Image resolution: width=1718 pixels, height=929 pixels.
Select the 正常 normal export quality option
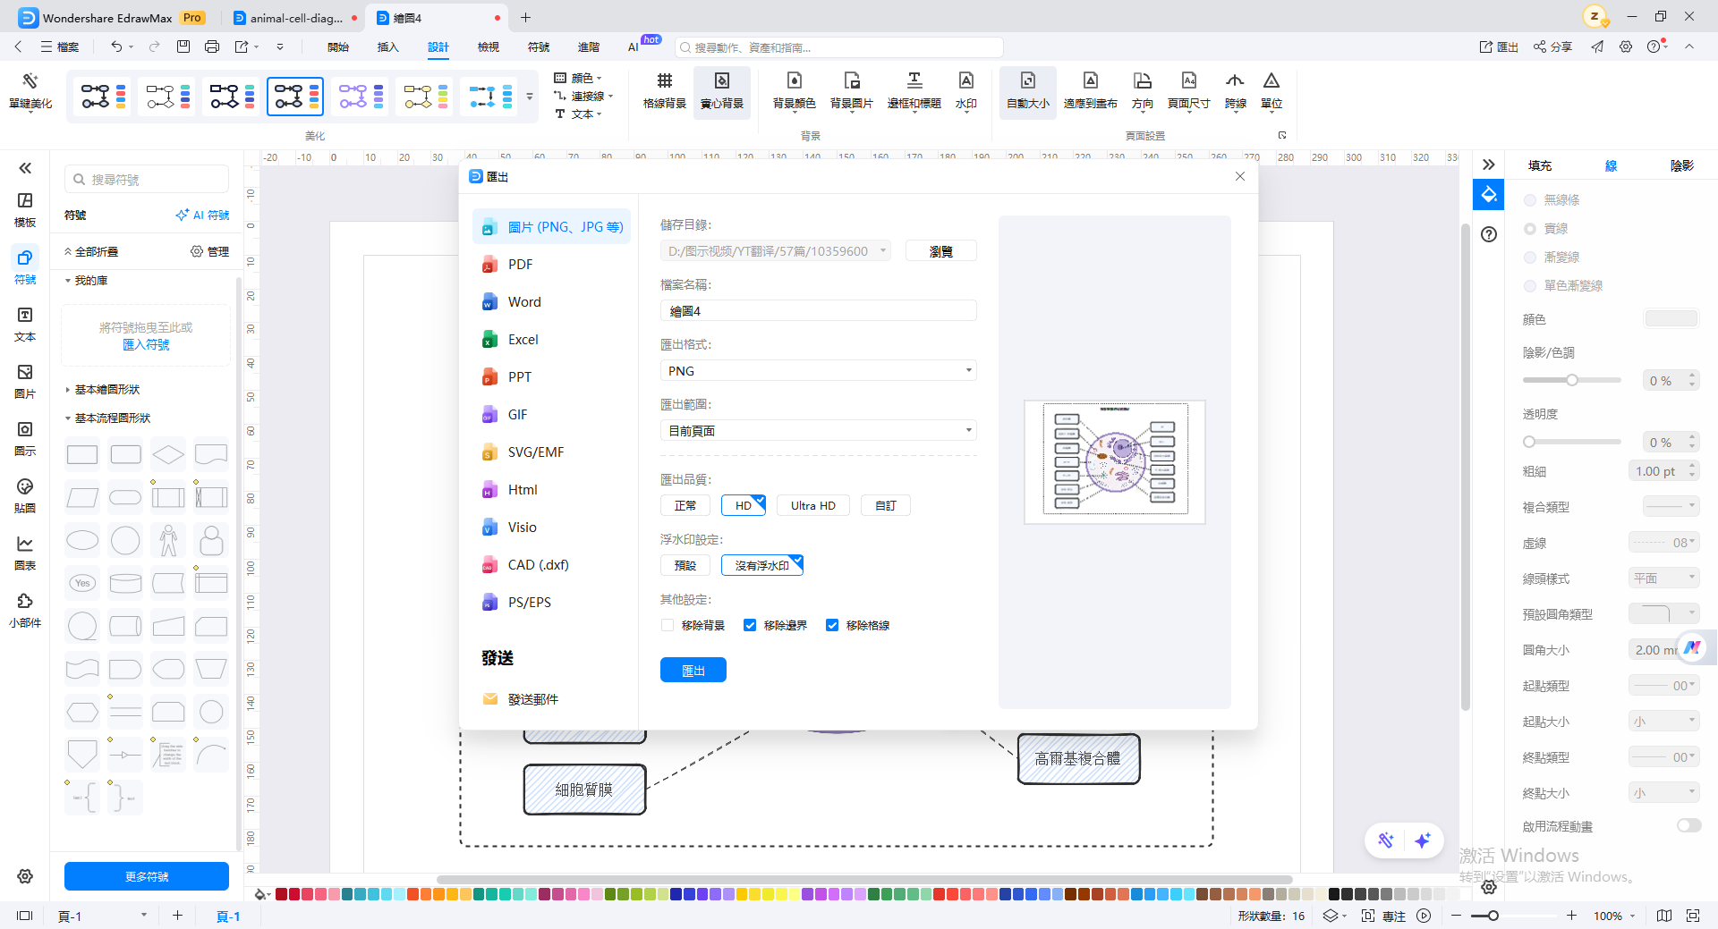coord(685,506)
